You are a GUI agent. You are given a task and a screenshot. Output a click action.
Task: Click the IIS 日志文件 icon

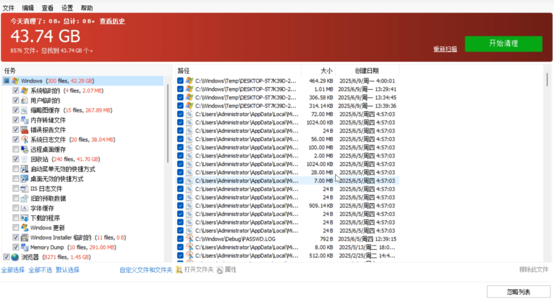(x=25, y=189)
